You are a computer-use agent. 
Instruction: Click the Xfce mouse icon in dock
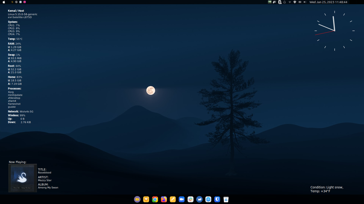tap(199, 199)
